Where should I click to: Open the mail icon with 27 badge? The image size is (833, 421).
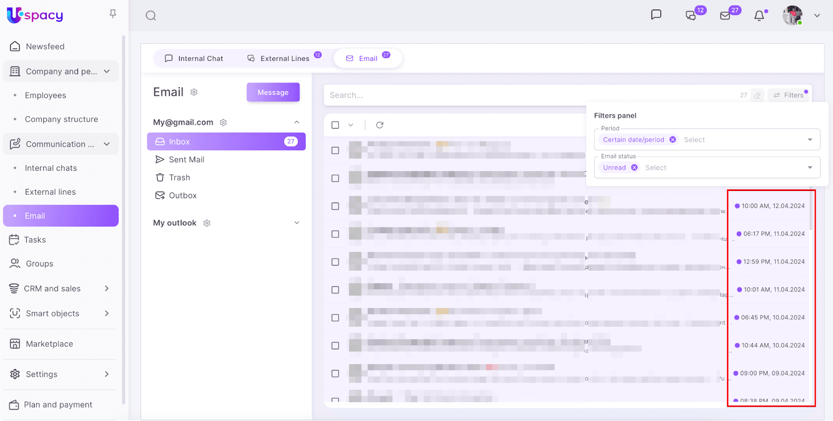(x=725, y=16)
